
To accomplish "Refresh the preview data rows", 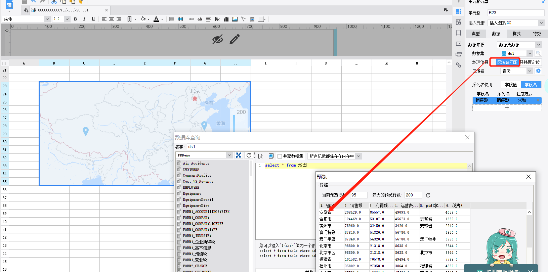I will (428, 195).
